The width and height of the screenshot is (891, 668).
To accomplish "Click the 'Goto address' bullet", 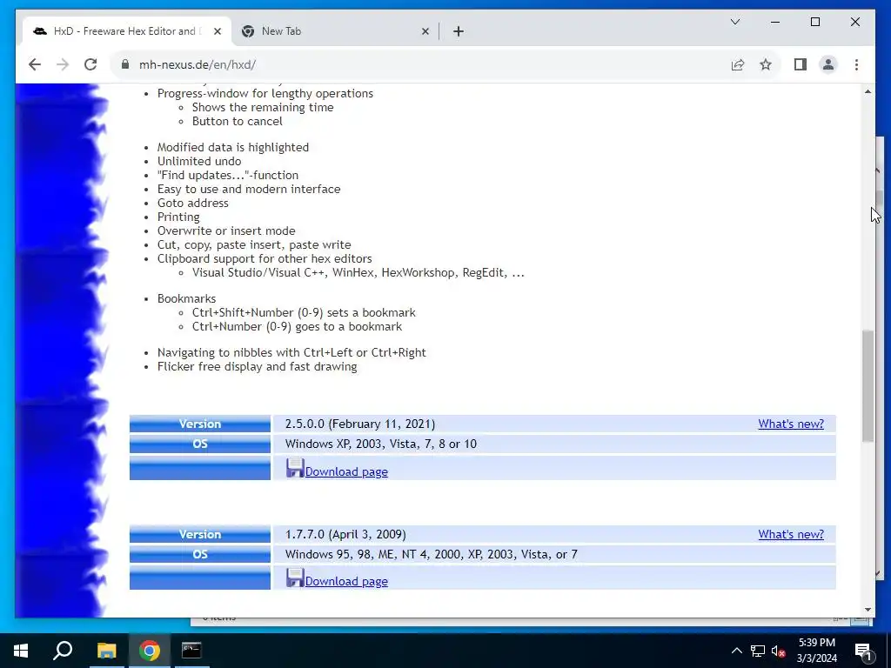I will (x=192, y=203).
